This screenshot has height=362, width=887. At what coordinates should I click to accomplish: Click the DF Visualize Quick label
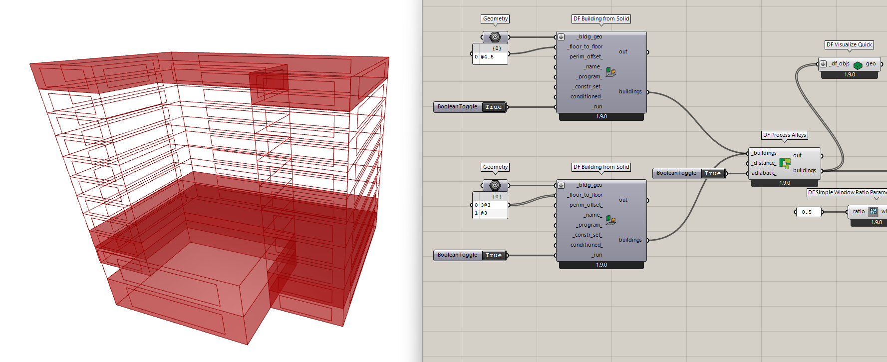(849, 44)
